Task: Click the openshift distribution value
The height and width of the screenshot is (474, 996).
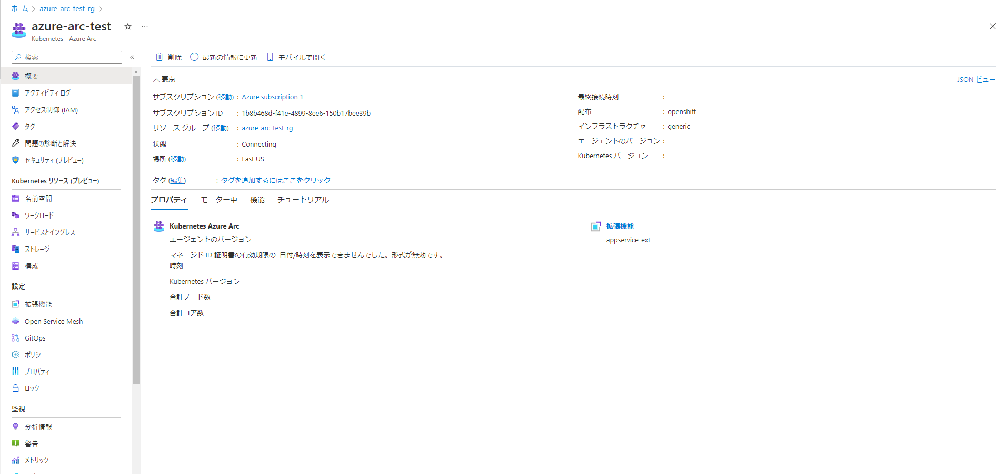Action: tap(682, 112)
